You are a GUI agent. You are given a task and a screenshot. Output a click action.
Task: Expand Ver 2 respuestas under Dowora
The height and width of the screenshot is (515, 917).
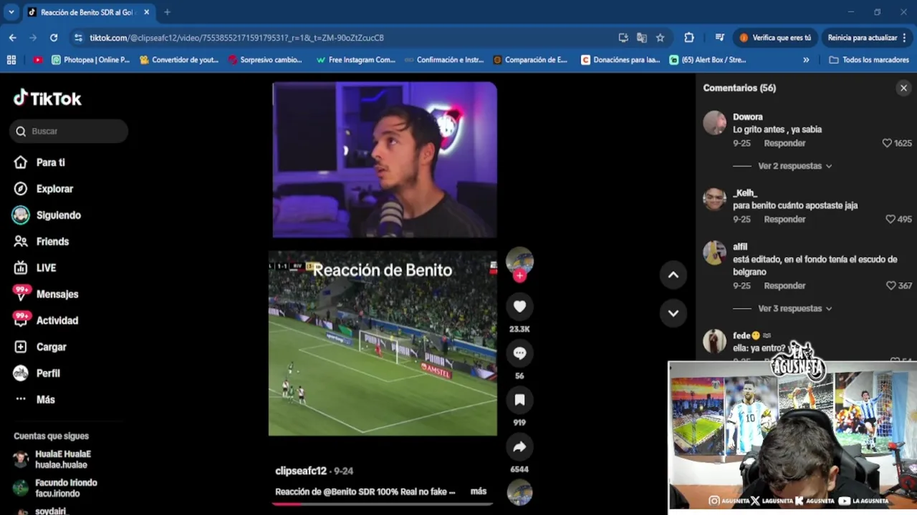pyautogui.click(x=794, y=166)
